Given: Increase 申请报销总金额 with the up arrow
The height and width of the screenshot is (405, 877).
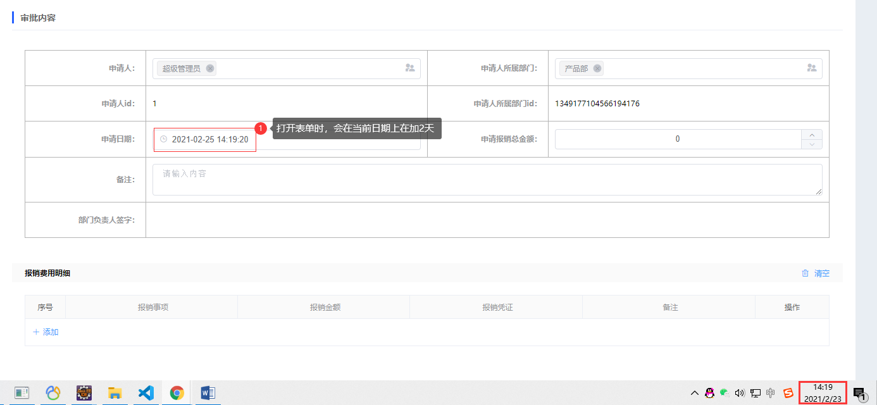Looking at the screenshot, I should pyautogui.click(x=812, y=134).
